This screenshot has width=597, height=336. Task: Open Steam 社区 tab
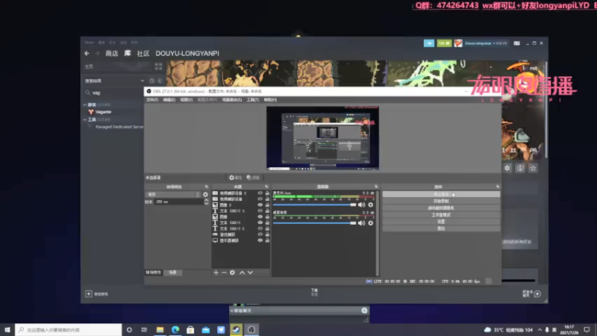pyautogui.click(x=143, y=53)
